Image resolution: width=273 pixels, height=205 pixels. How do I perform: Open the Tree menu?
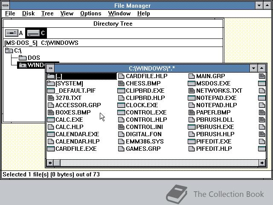click(47, 13)
